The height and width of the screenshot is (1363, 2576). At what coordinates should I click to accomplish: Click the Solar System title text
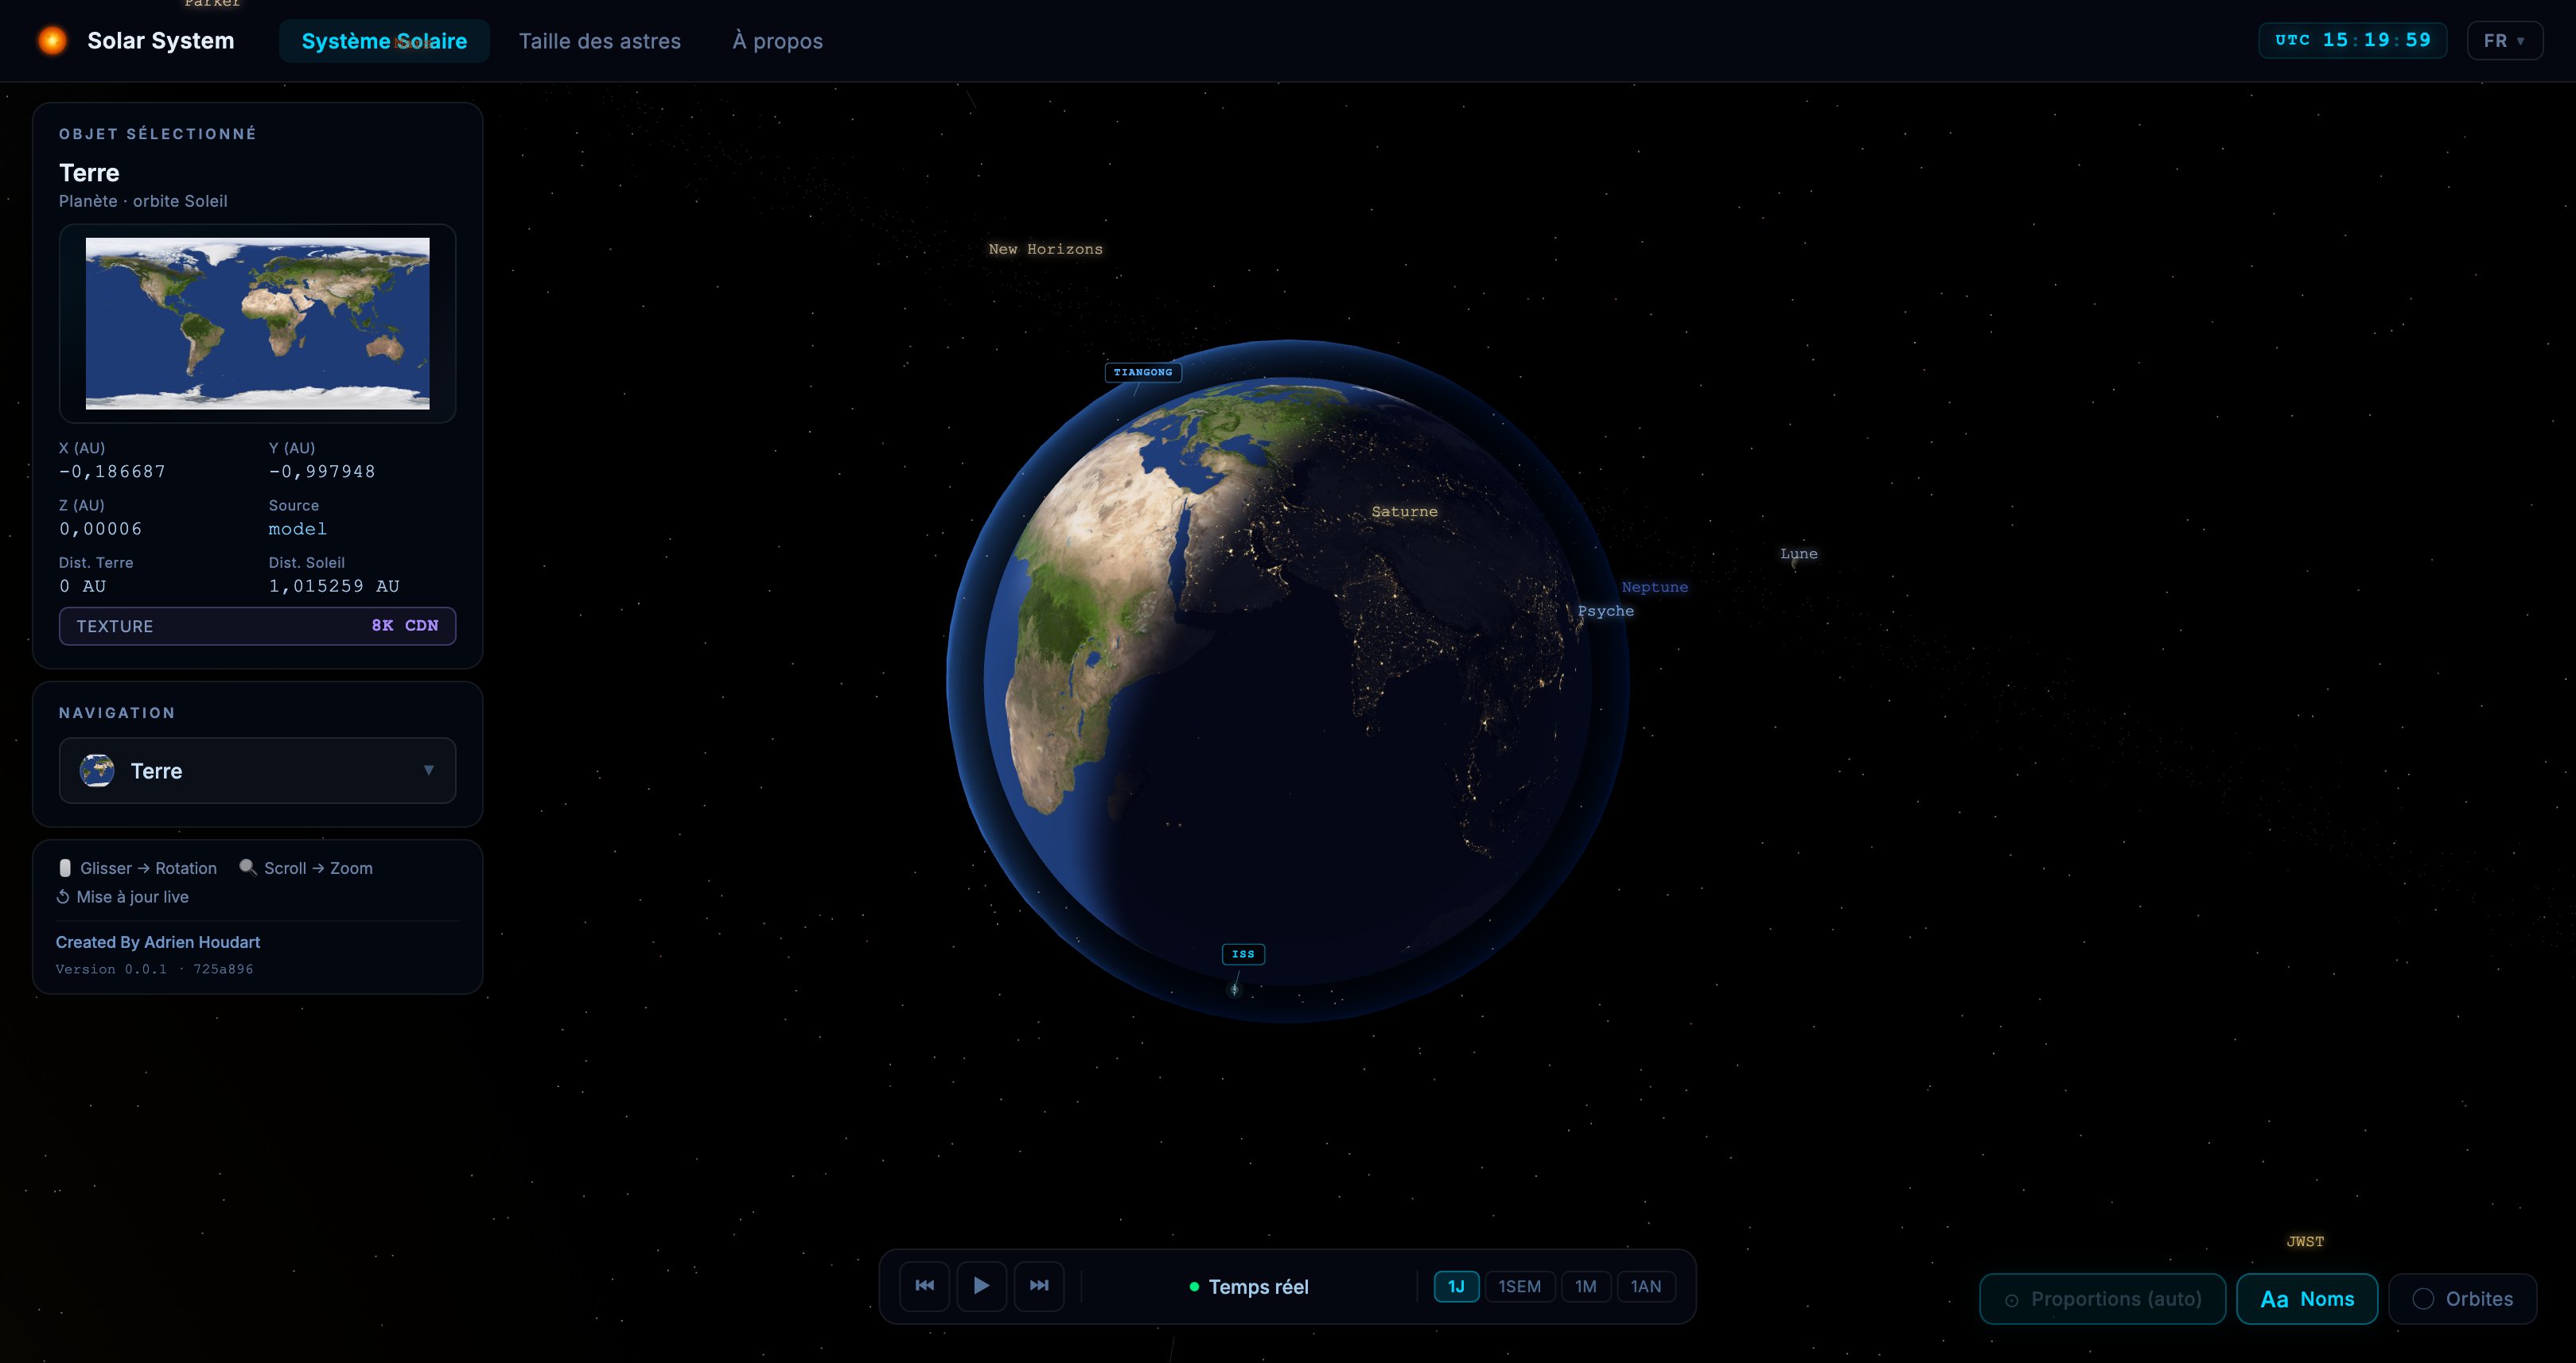point(160,41)
